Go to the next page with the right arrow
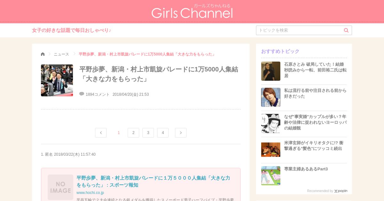This screenshot has width=384, height=201. tap(181, 133)
